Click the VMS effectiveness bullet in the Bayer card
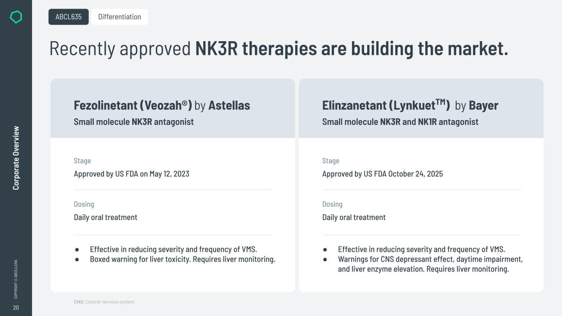This screenshot has width=562, height=316. point(421,249)
